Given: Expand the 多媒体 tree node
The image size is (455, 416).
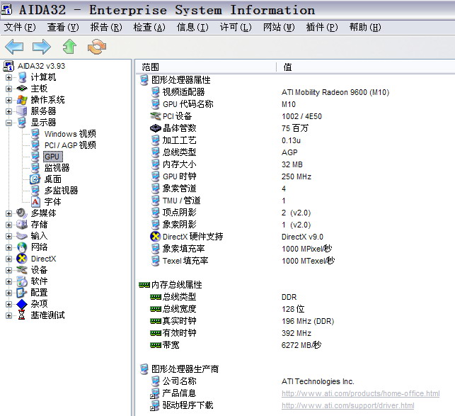Looking at the screenshot, I should pyautogui.click(x=8, y=213).
